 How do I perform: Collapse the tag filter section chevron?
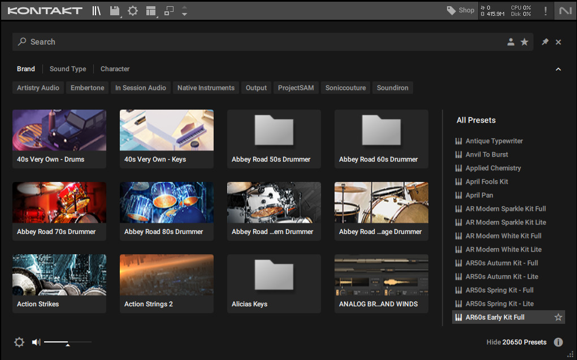(558, 69)
